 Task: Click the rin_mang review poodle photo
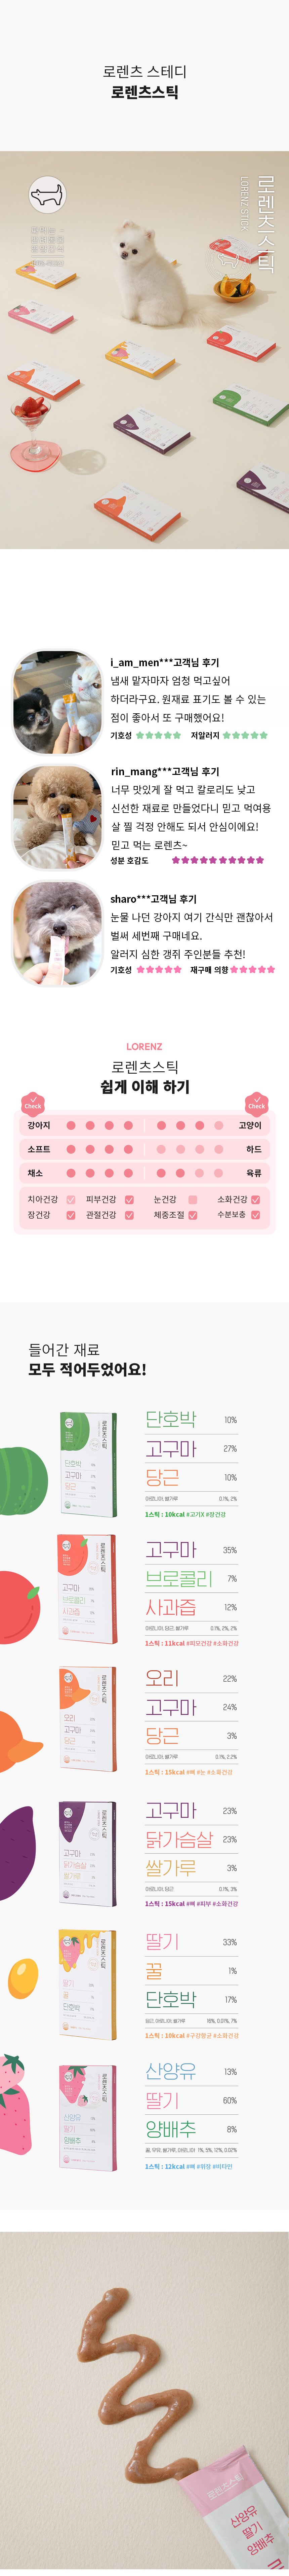pos(56,817)
